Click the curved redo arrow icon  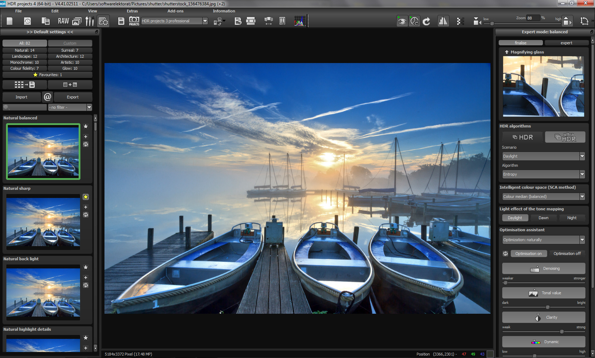click(426, 21)
